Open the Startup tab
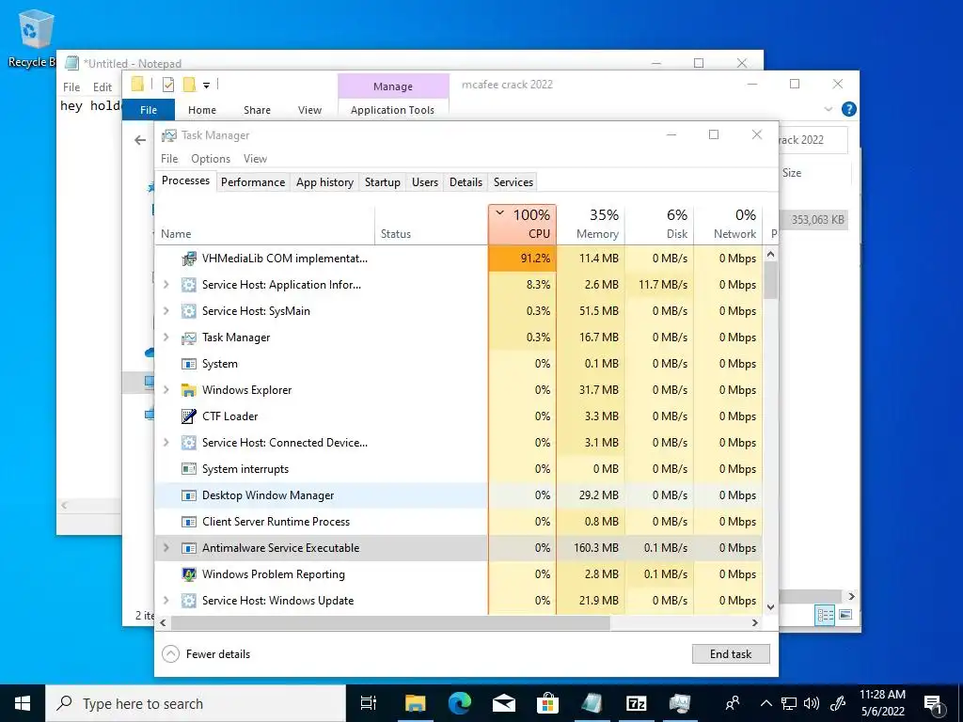Screen dimensions: 963x722 click(382, 182)
